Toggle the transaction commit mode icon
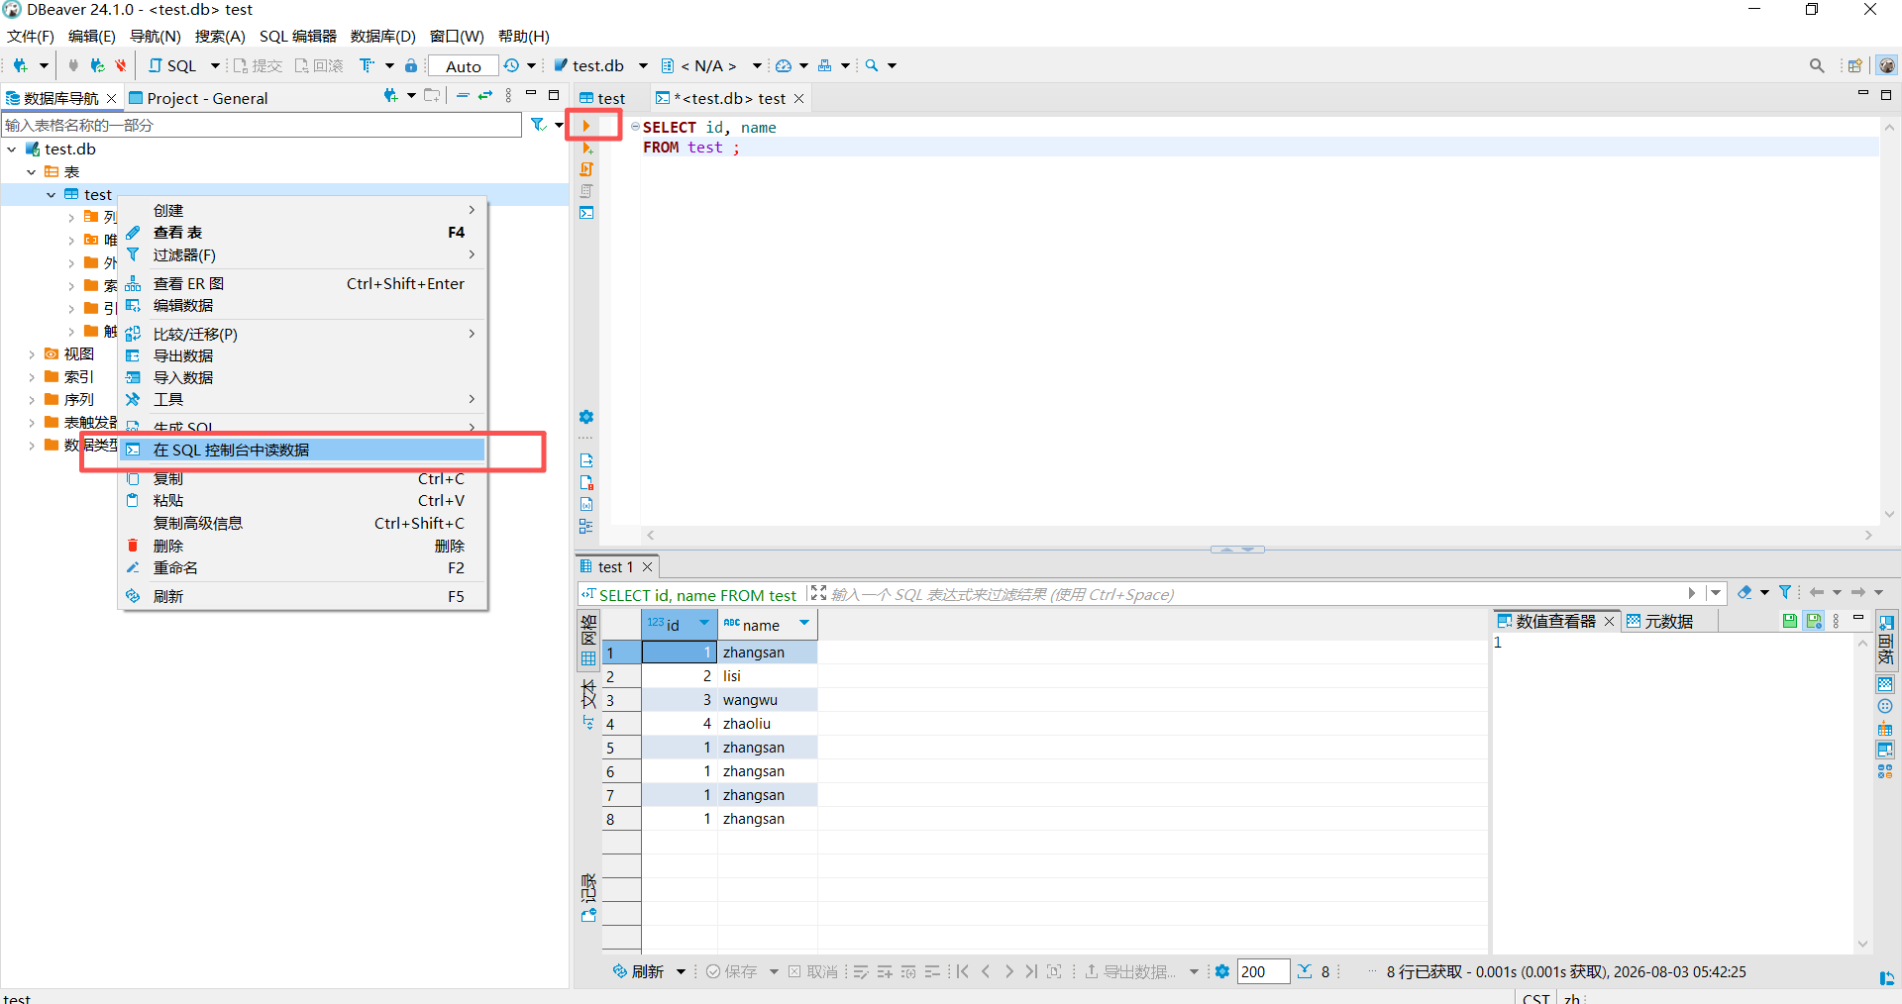The width and height of the screenshot is (1902, 1004). point(367,65)
